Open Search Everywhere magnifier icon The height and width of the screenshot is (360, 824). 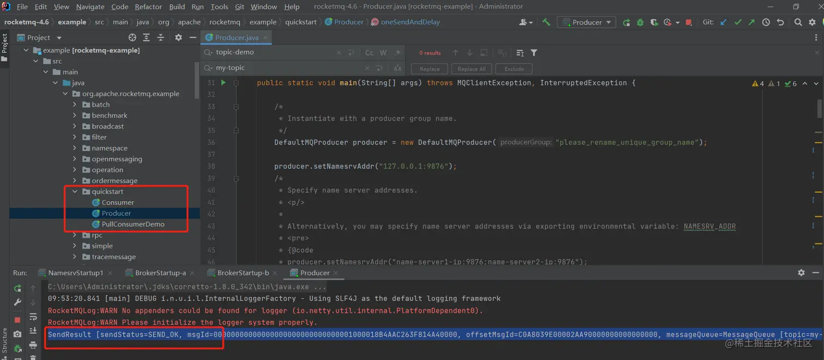pos(798,22)
